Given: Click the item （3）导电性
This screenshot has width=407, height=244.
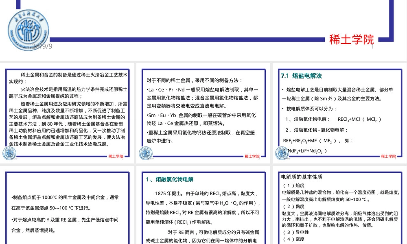Looking at the screenshot, I should click(295, 232).
